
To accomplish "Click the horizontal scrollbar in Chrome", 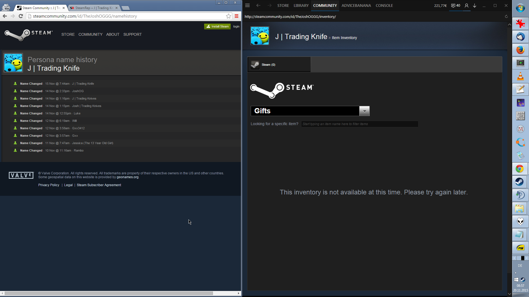I will (109, 293).
